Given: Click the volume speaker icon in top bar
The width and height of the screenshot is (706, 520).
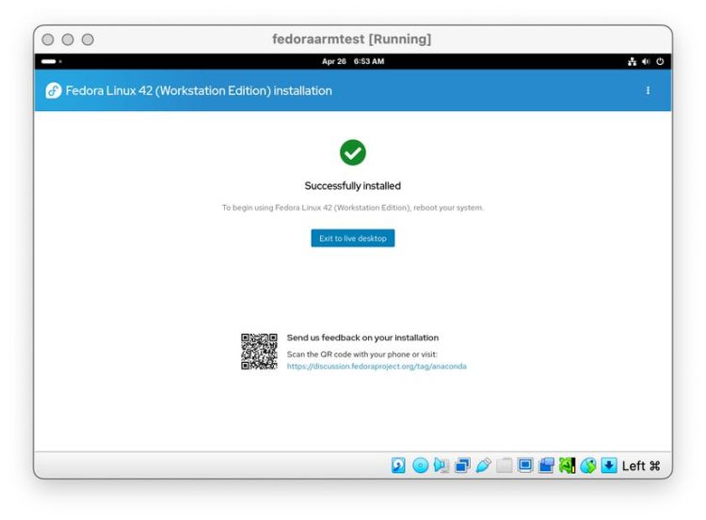Looking at the screenshot, I should pyautogui.click(x=646, y=61).
